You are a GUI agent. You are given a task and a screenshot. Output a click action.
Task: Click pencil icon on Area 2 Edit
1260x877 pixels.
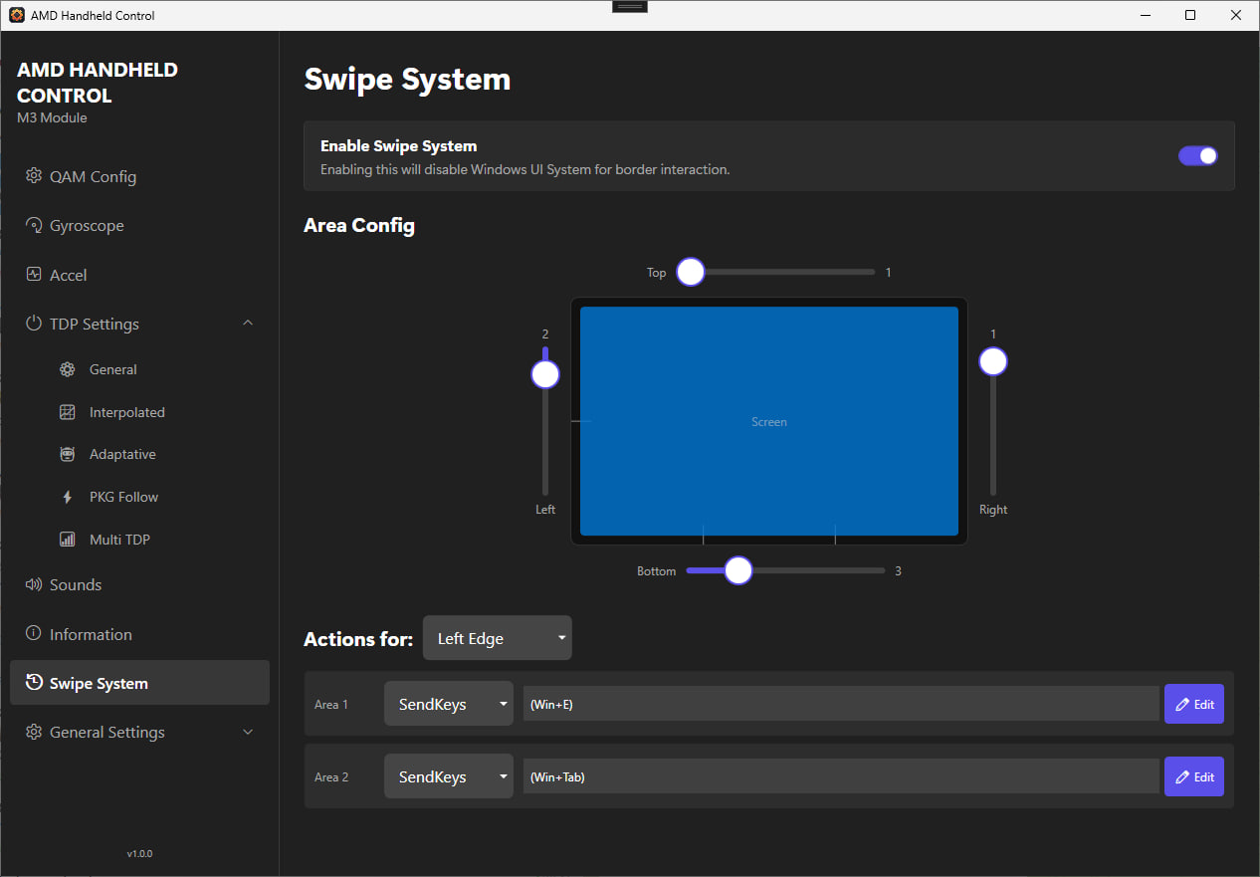pos(1182,776)
